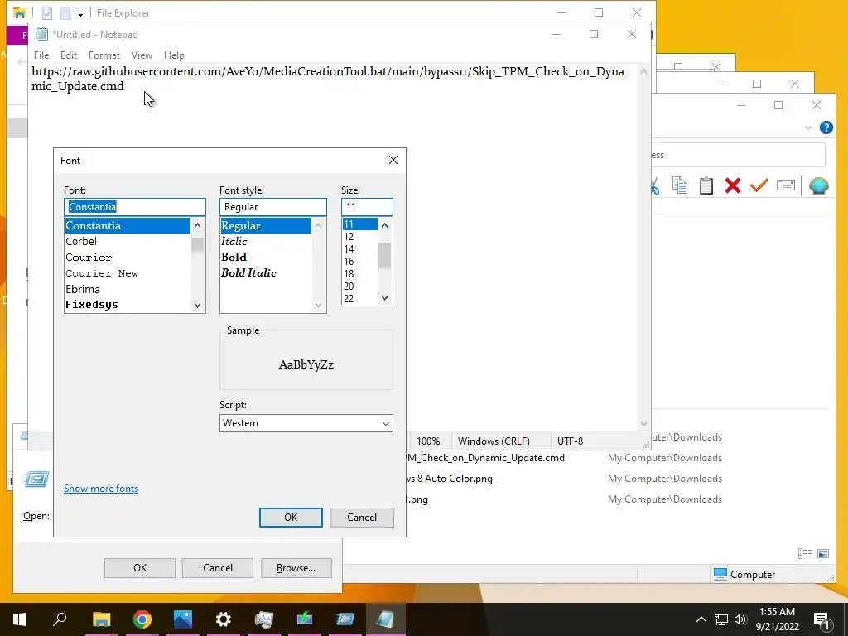The image size is (848, 636).
Task: Click the Size input field
Action: 367,206
